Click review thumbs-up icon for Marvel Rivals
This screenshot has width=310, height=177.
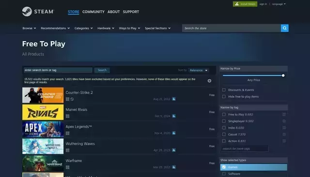coord(174,116)
